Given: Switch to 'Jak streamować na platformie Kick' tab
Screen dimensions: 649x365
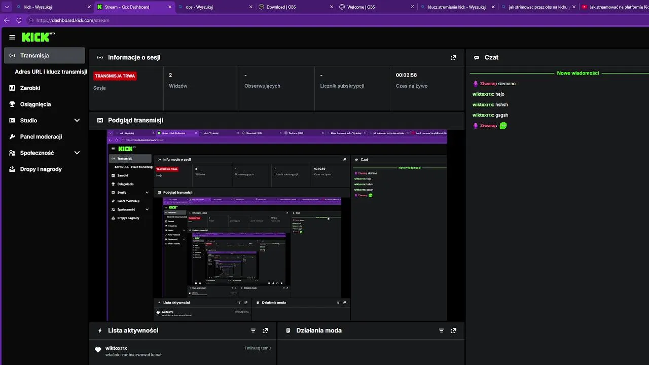Looking at the screenshot, I should 615,7.
